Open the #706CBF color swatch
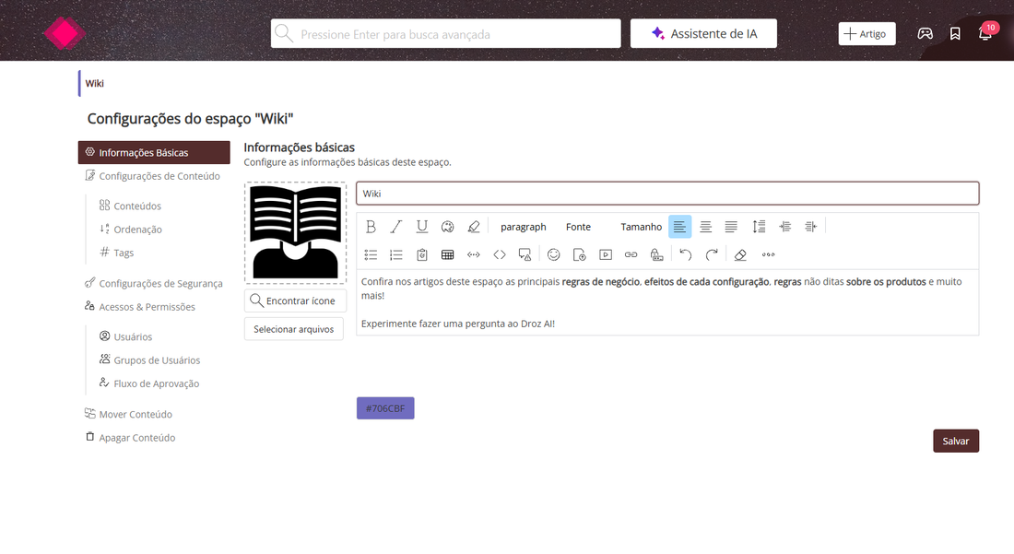Viewport: 1014px width, 554px height. tap(385, 408)
